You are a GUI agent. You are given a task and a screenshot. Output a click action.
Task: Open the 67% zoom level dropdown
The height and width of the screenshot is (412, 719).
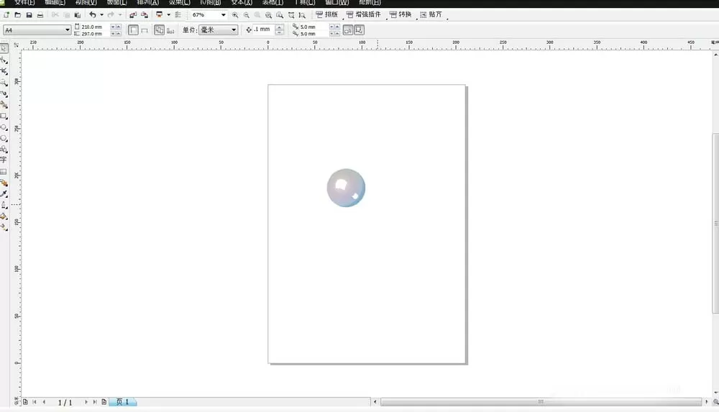pyautogui.click(x=224, y=15)
